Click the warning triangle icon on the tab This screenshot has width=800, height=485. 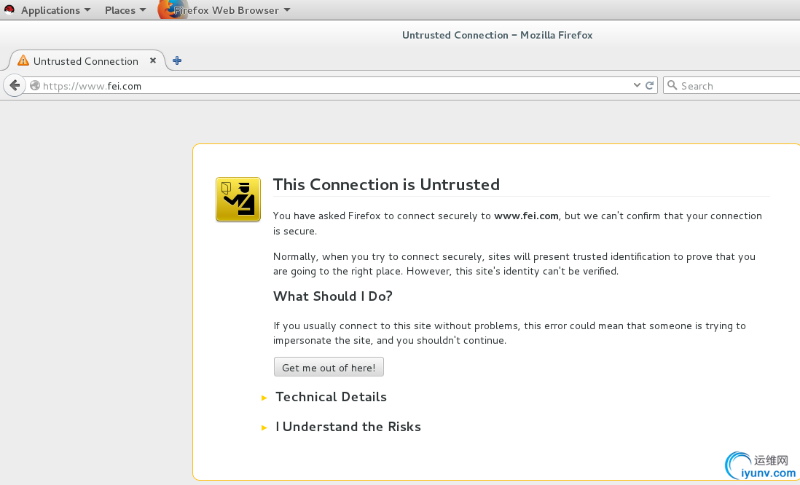click(23, 60)
